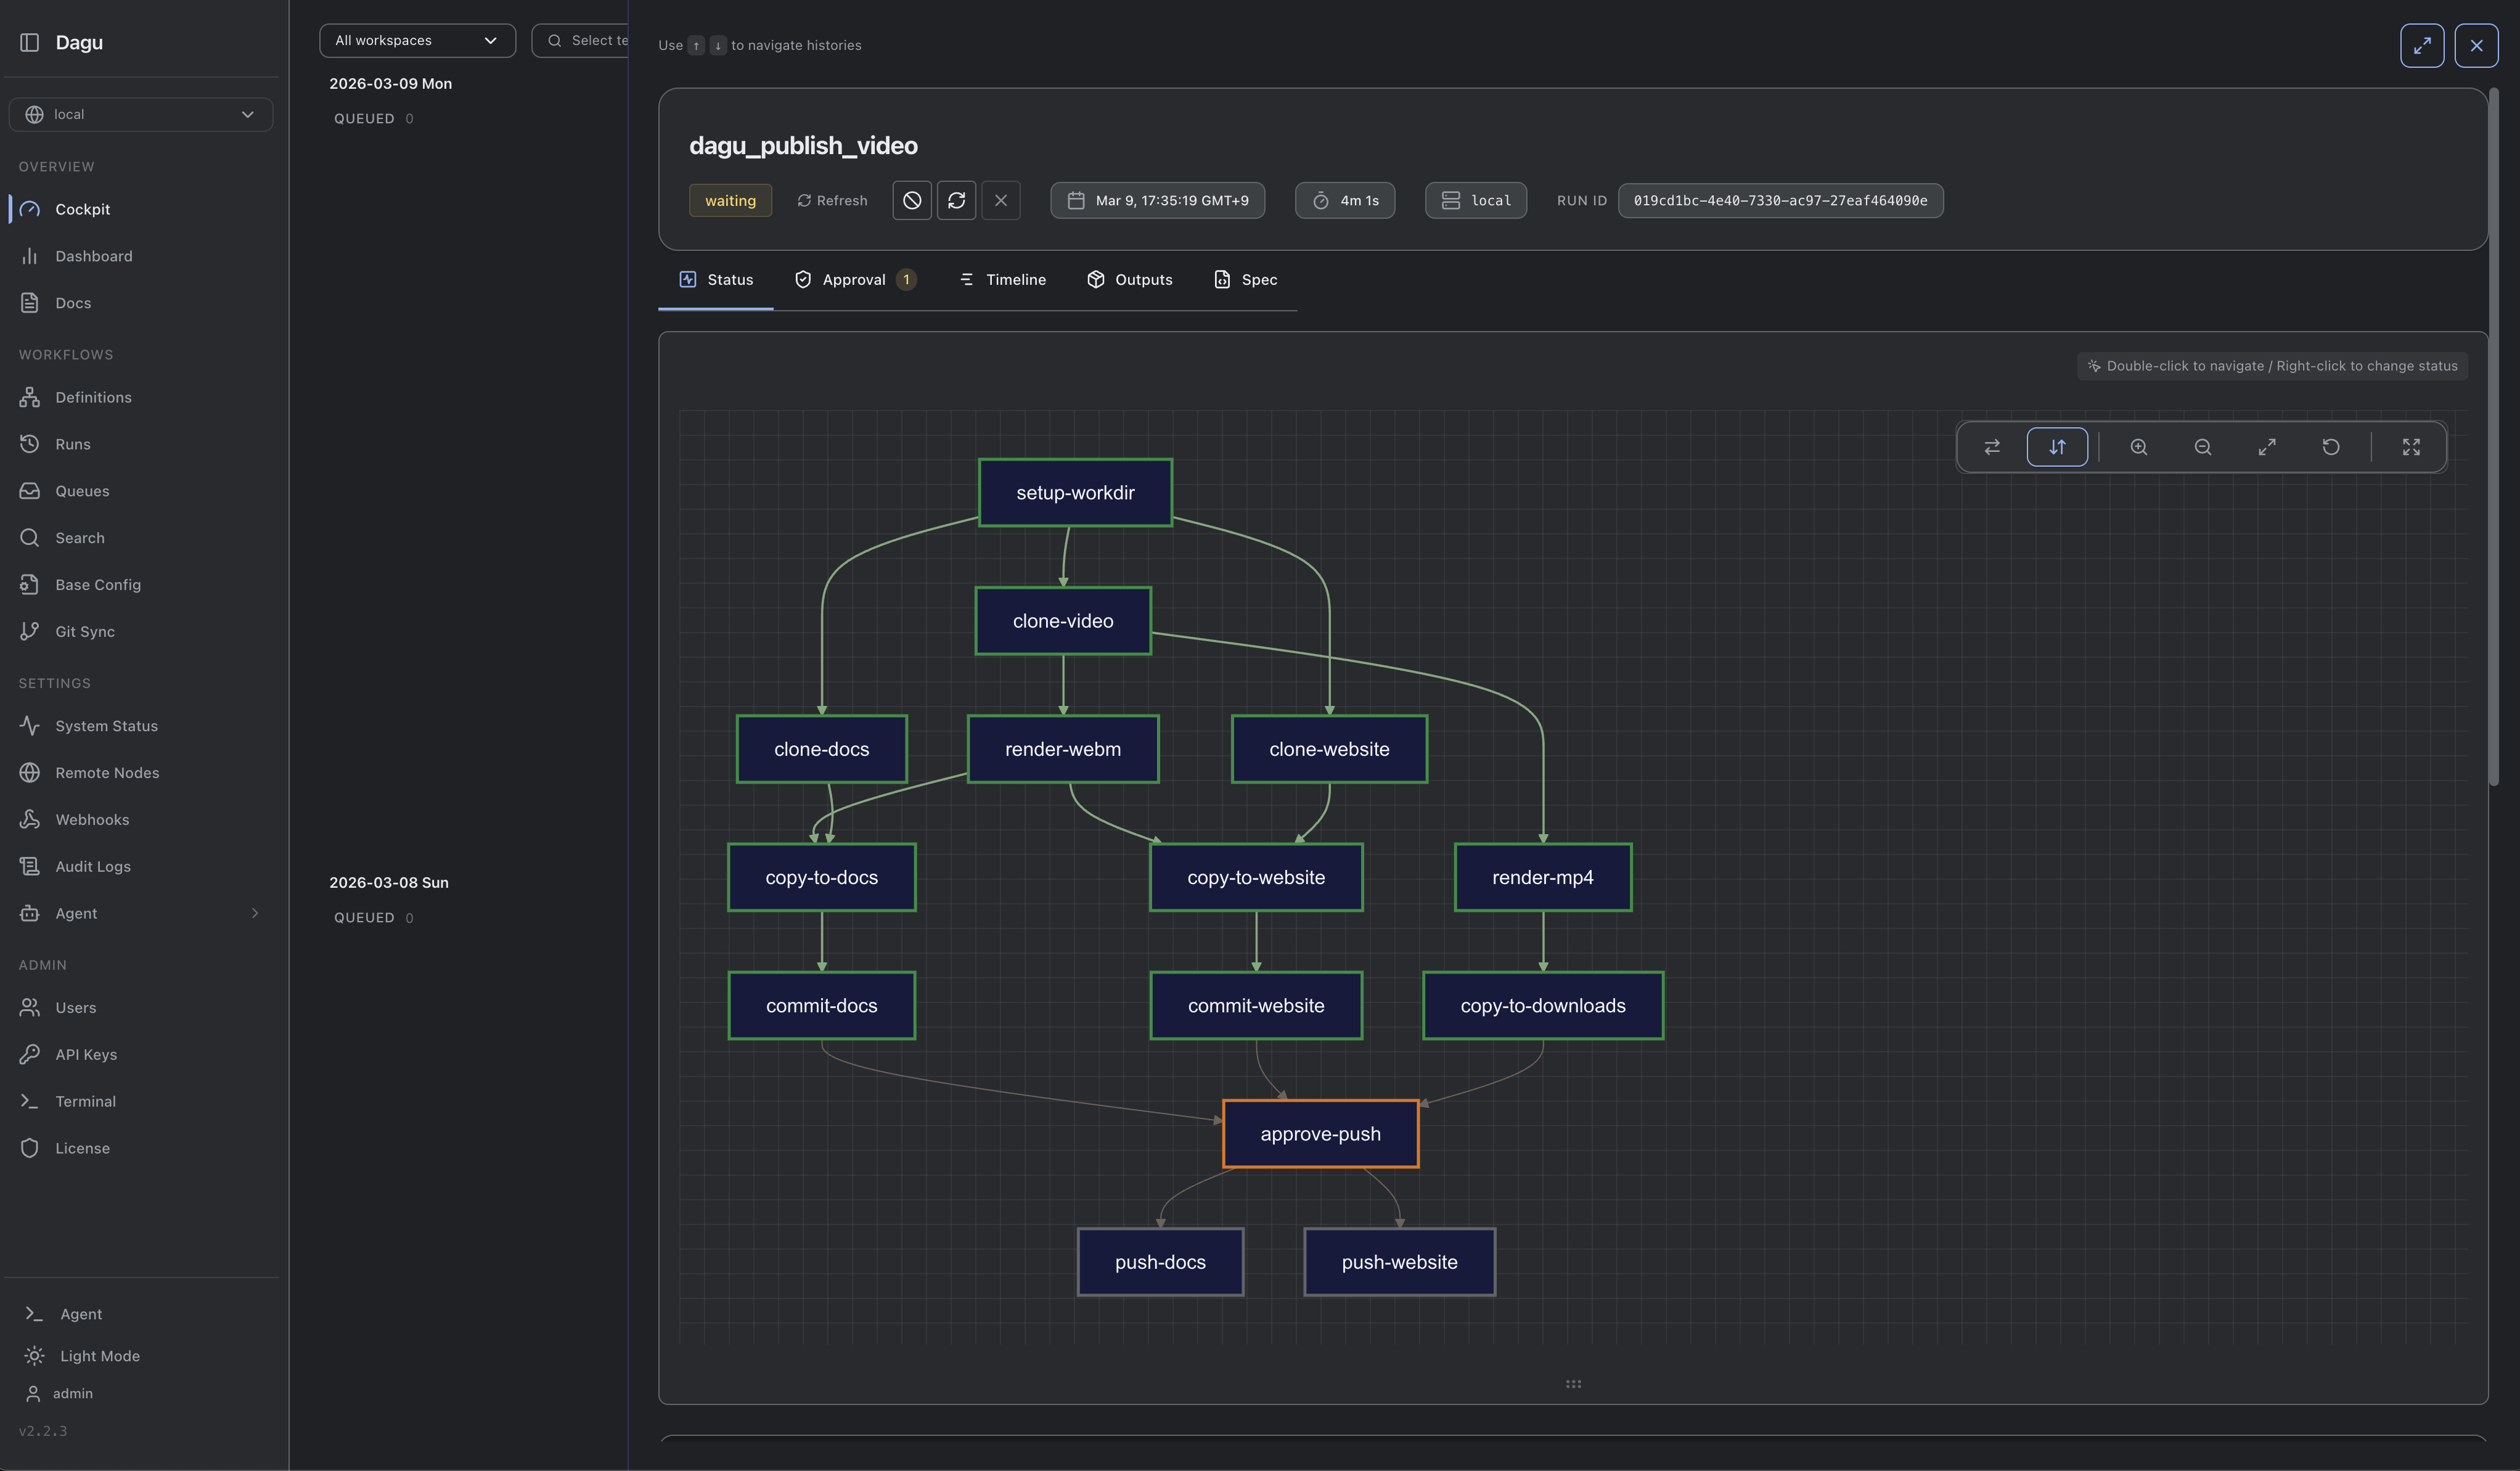Open the local node selector dropdown
Viewport: 2520px width, 1471px height.
pos(140,115)
